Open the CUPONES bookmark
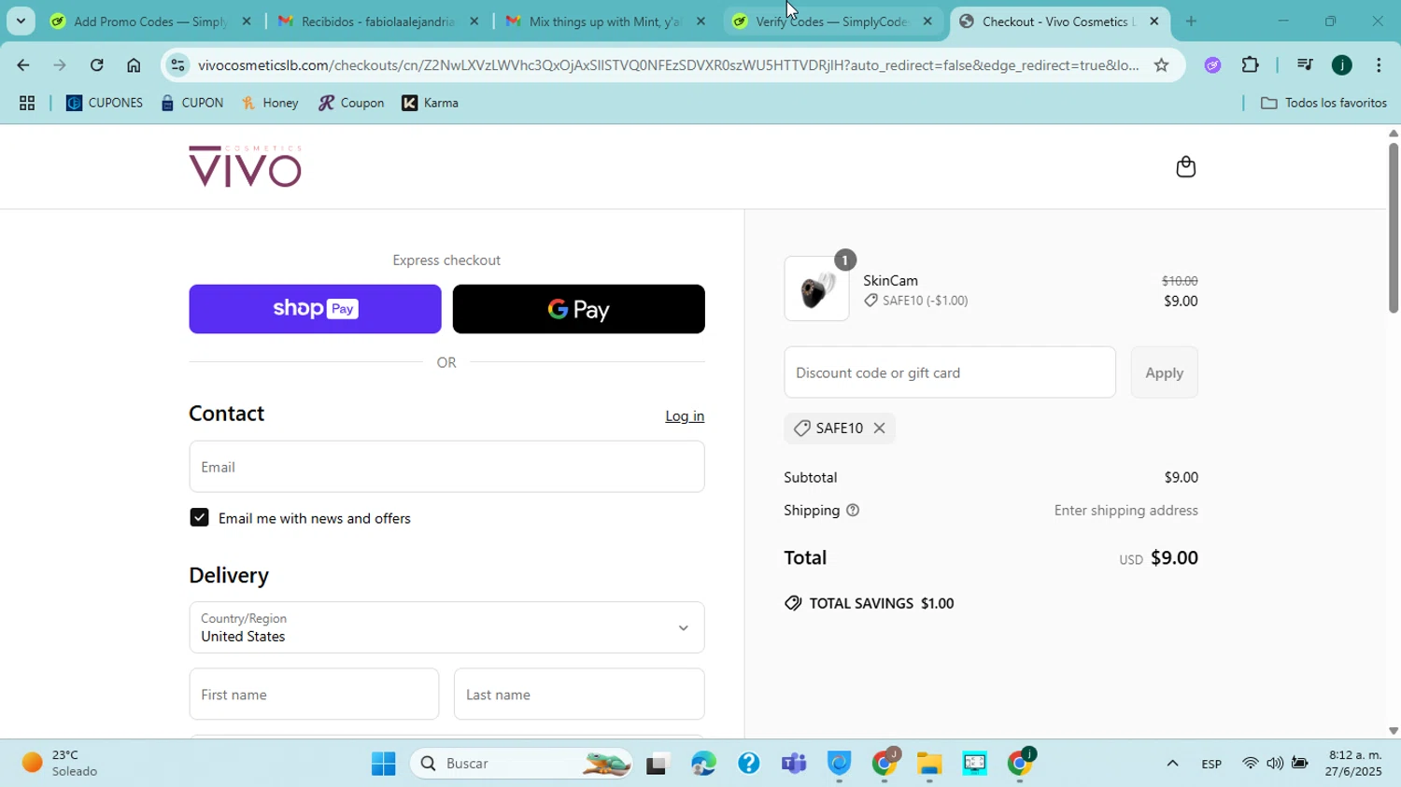Image resolution: width=1401 pixels, height=787 pixels. (x=105, y=104)
